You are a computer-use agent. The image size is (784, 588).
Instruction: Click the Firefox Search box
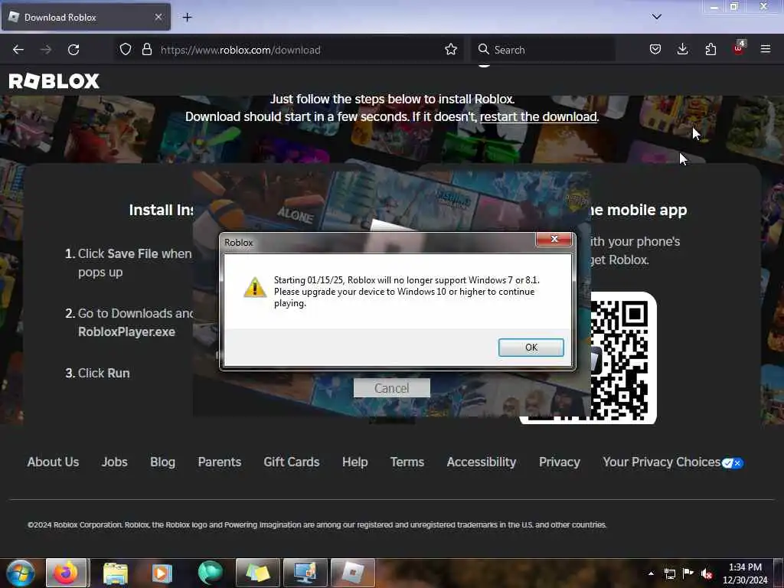coord(544,50)
